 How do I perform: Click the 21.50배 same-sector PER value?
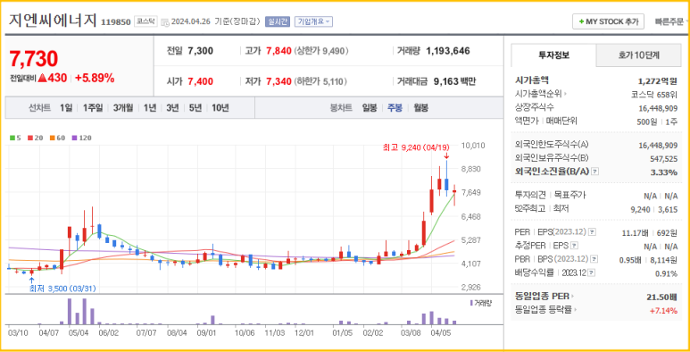pos(662,297)
